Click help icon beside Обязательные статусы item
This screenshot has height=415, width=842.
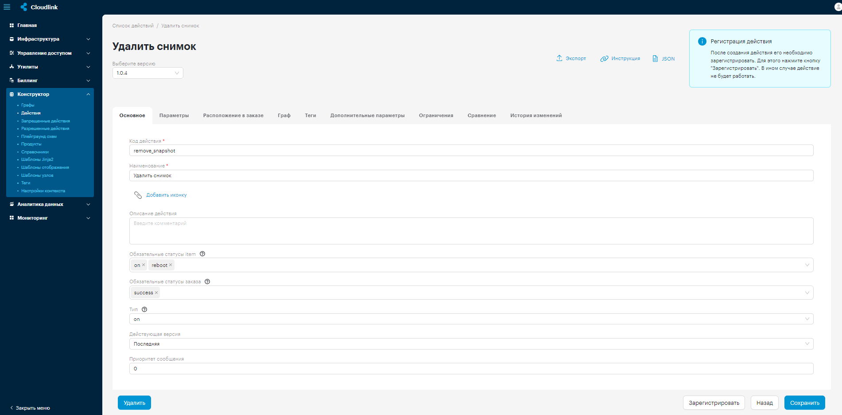point(202,254)
